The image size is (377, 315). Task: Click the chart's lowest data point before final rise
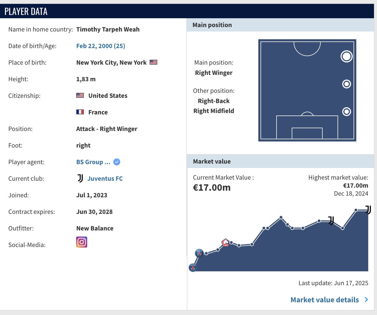[x=343, y=228]
